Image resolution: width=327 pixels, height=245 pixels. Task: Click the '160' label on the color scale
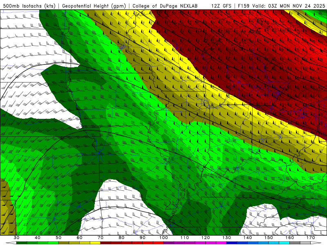[290, 238]
